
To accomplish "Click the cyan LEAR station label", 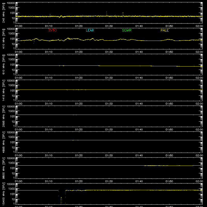I will point(90,30).
